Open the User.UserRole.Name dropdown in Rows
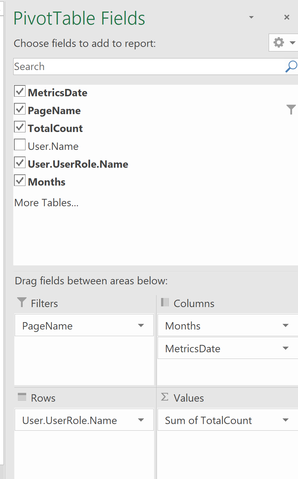The width and height of the screenshot is (298, 479). 141,420
